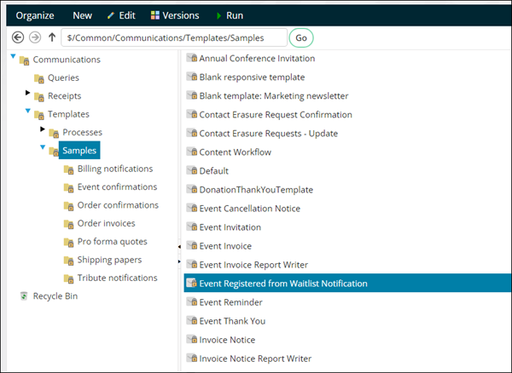Select the Queries folder in tree

(63, 77)
